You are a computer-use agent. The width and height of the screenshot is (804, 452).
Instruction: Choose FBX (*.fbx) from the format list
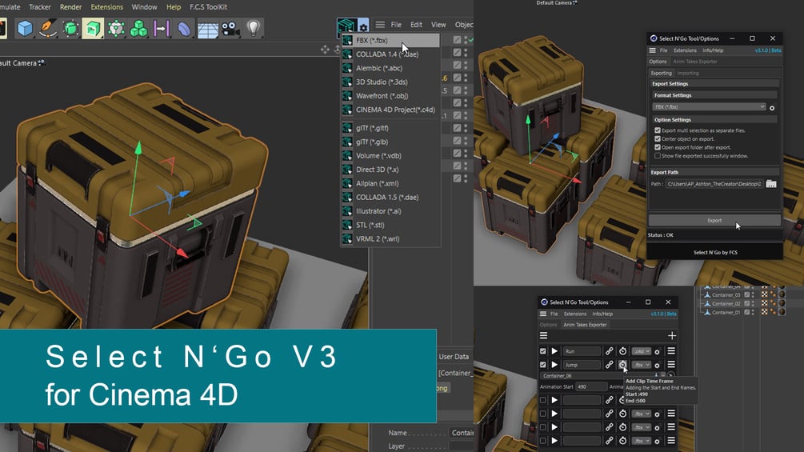click(390, 40)
